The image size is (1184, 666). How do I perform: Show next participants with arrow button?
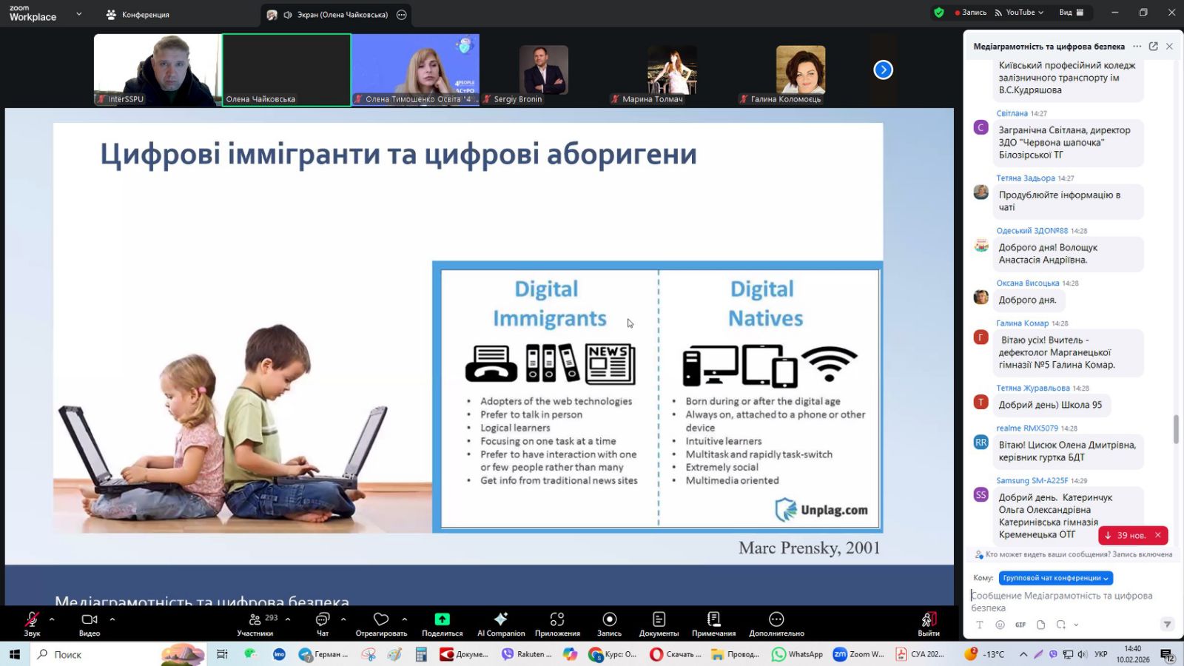tap(883, 70)
